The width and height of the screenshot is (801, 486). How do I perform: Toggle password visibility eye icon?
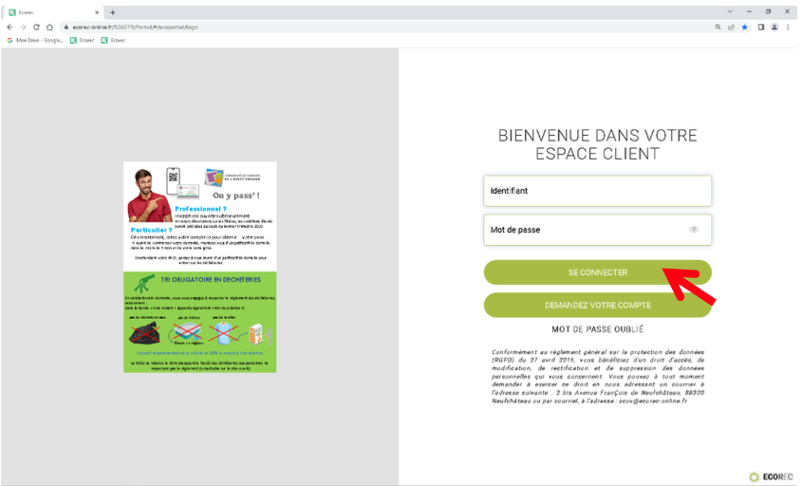694,230
